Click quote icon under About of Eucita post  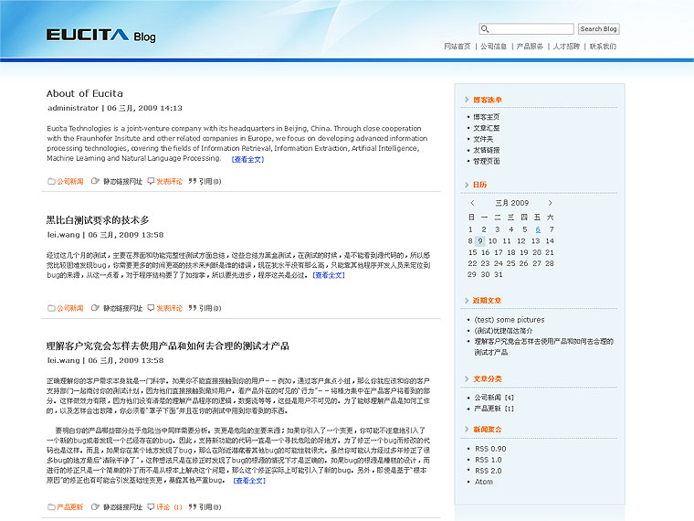(192, 181)
